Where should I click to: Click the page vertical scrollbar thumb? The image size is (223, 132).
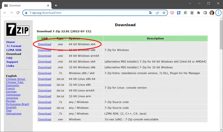tap(221, 35)
